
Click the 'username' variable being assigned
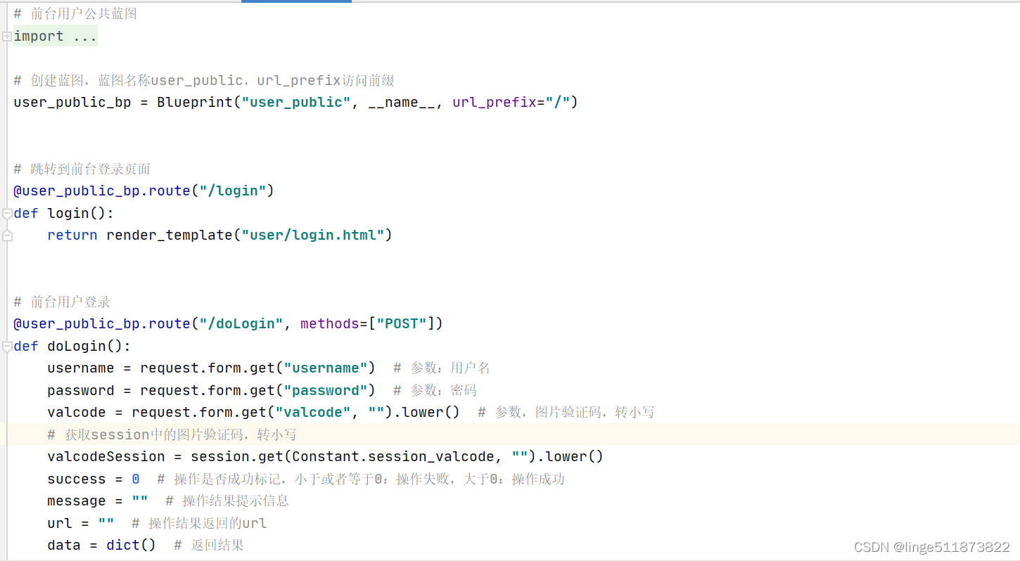point(81,368)
